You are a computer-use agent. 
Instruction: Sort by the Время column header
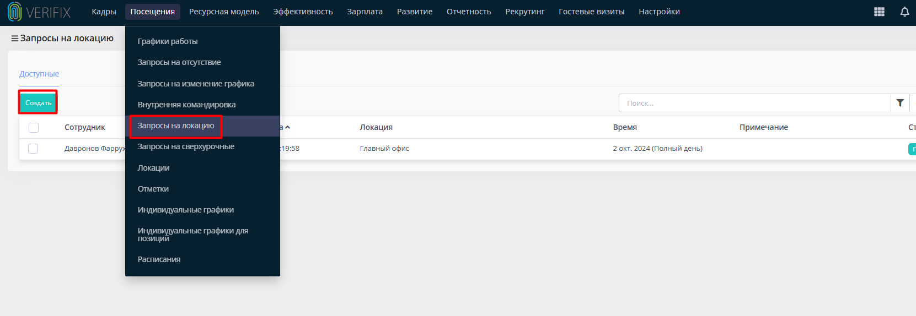(625, 127)
